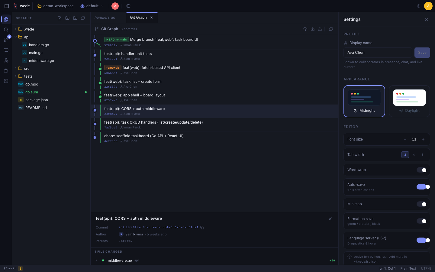Viewport: 435px width, 272px height.
Task: Open the default branch dropdown
Action: pyautogui.click(x=92, y=6)
